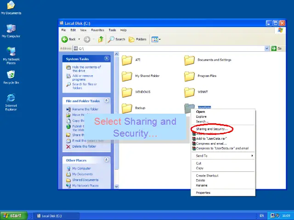Collapse the Other Places panel

pyautogui.click(x=107, y=160)
